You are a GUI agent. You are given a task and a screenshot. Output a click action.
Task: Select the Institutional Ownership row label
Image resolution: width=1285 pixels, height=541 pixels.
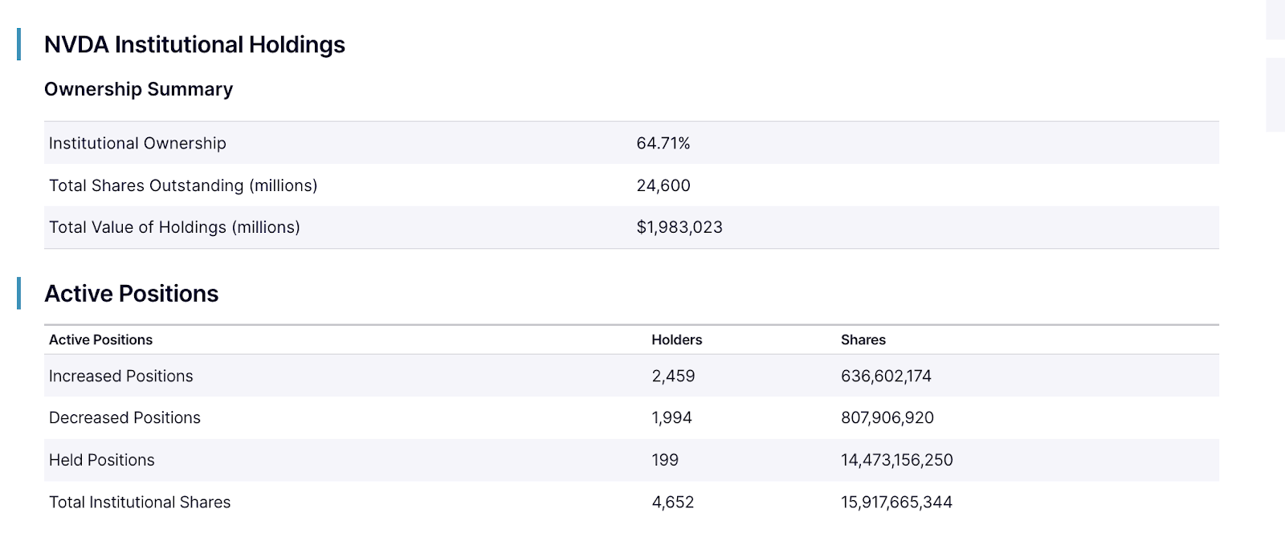[137, 144]
